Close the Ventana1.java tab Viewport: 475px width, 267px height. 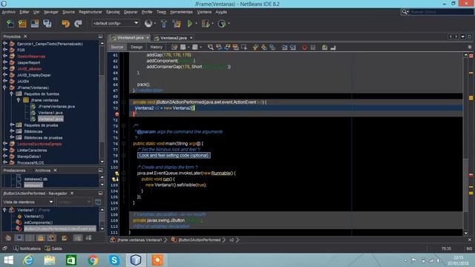(x=148, y=38)
